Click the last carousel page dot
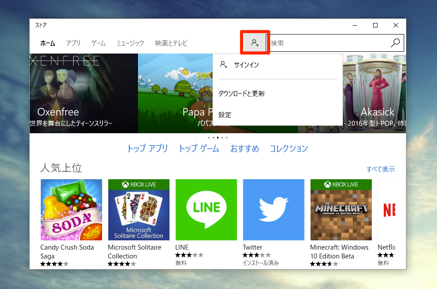The image size is (437, 289). (x=227, y=137)
